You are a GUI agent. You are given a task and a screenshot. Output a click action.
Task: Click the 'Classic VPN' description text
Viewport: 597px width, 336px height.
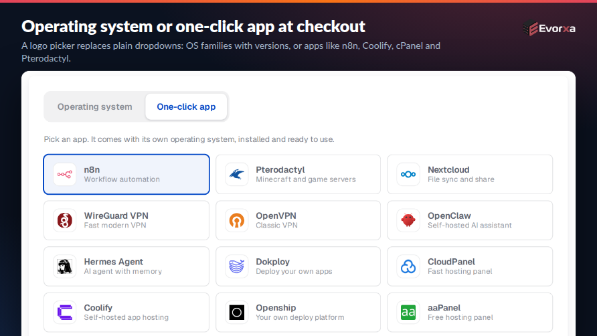277,225
